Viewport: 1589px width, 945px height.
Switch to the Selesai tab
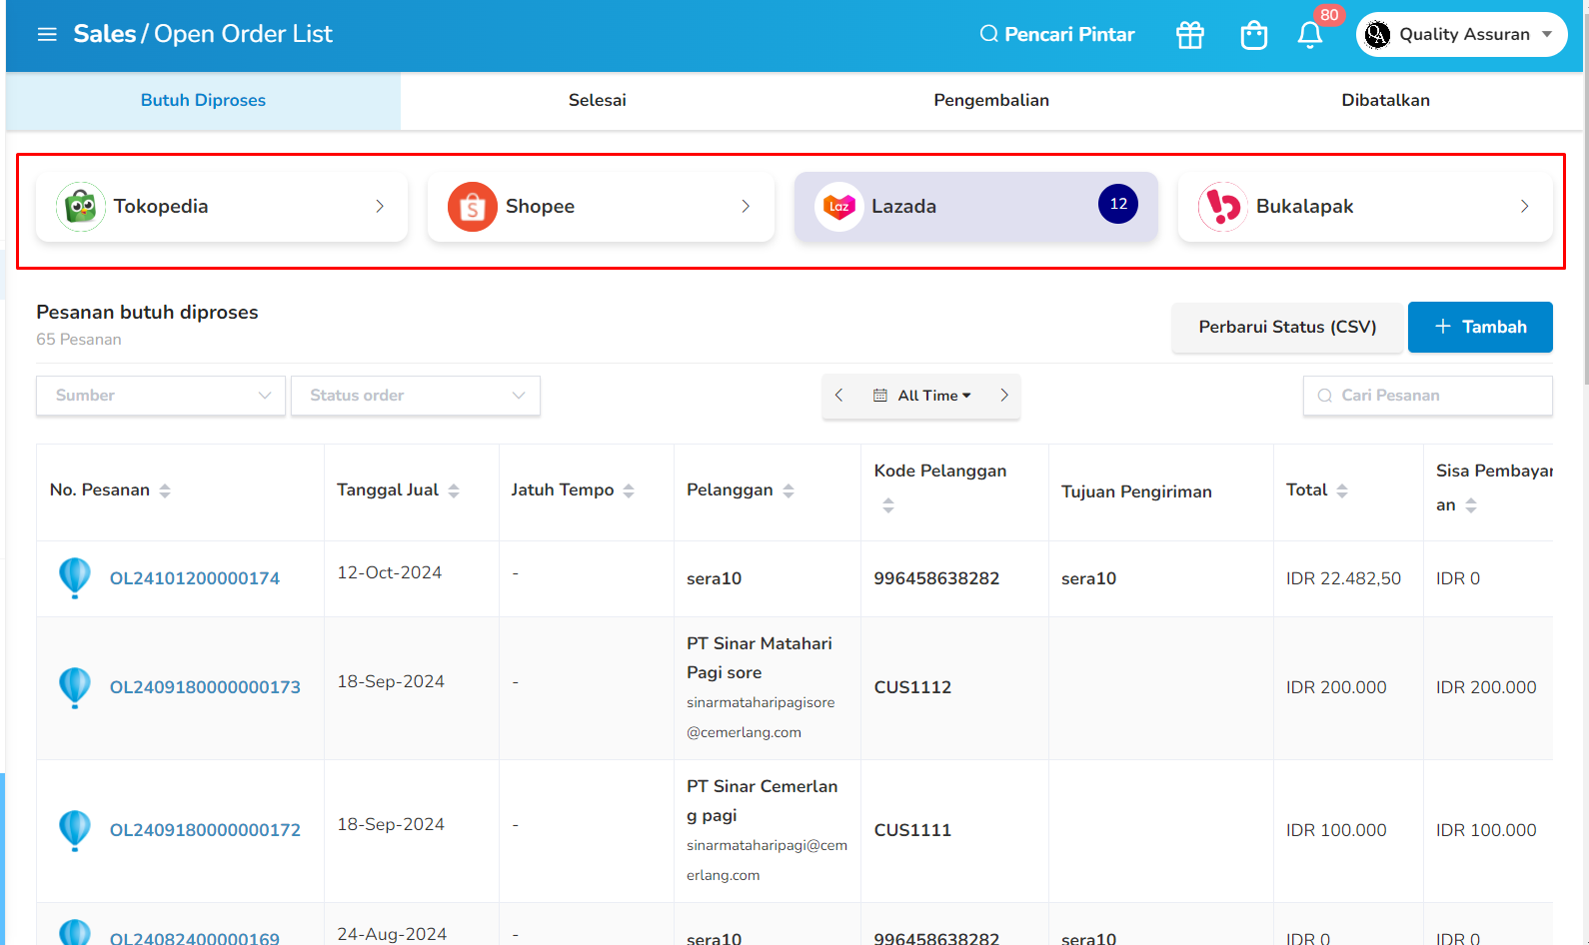(x=598, y=100)
